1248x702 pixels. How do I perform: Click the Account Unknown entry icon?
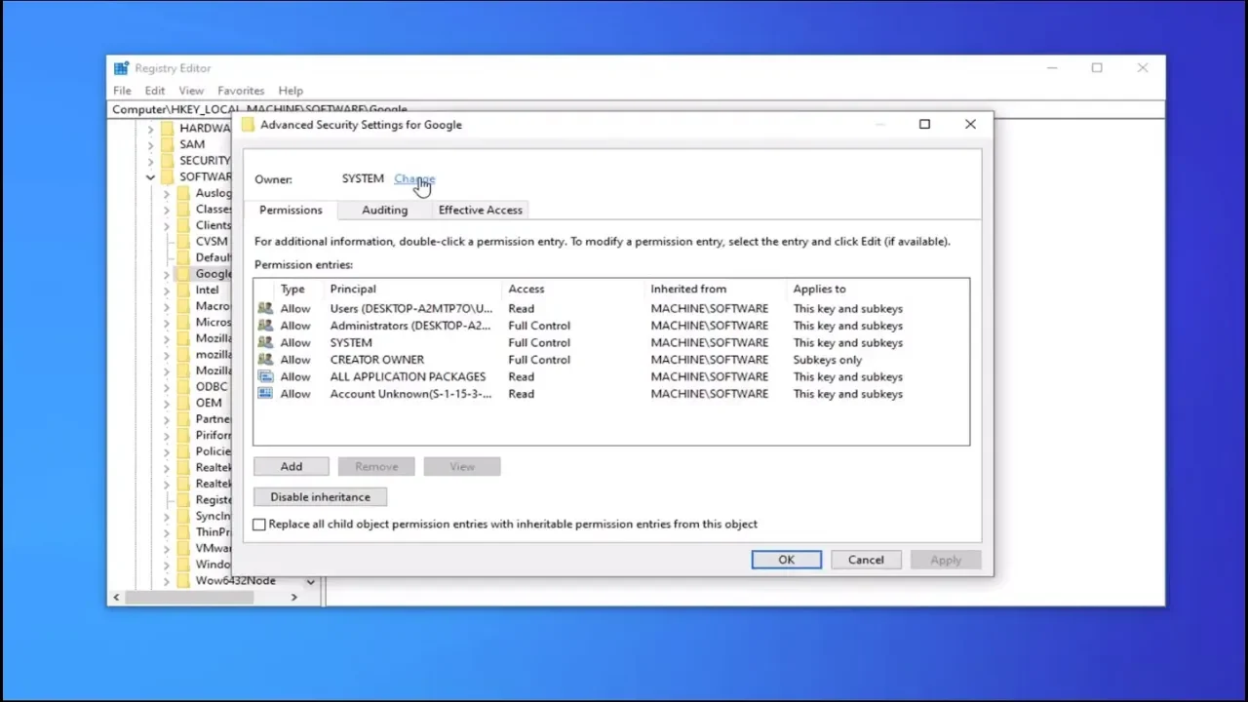pyautogui.click(x=265, y=394)
